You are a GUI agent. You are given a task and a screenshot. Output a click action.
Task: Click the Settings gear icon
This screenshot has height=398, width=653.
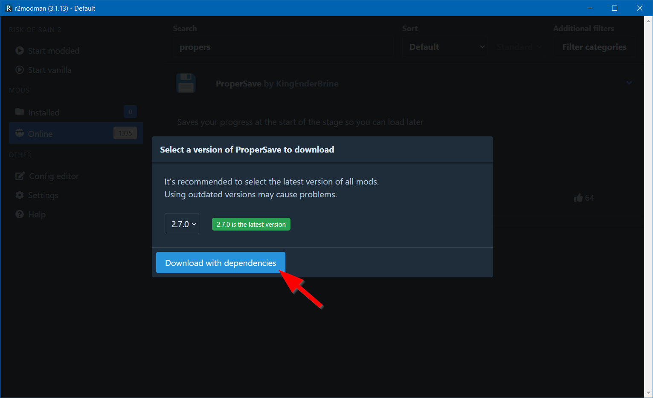20,195
